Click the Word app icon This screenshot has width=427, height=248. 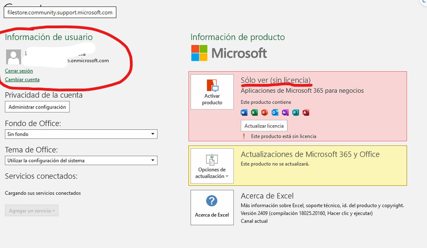244,113
